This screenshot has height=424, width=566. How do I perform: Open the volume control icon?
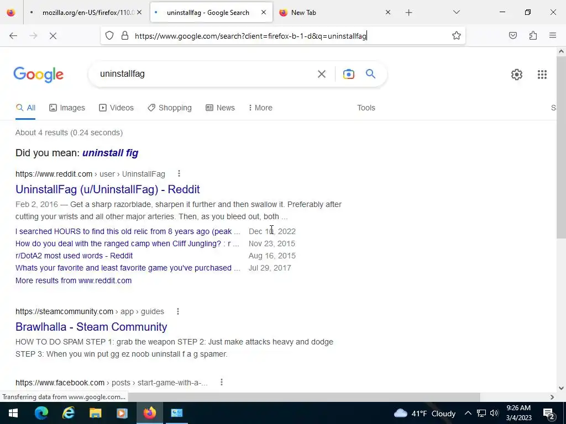[x=494, y=413]
